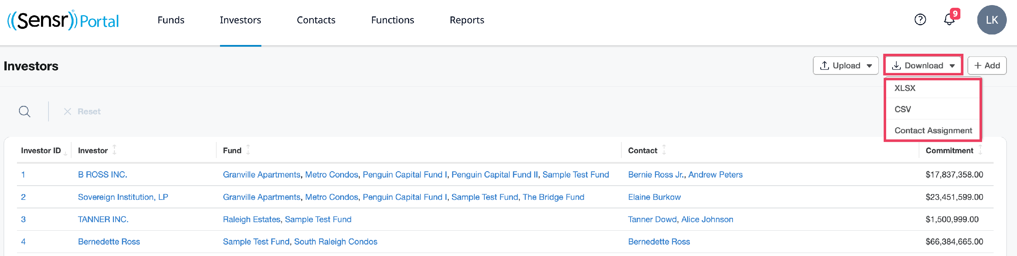Image resolution: width=1017 pixels, height=256 pixels.
Task: Select XLSX from the download menu
Action: coord(904,88)
